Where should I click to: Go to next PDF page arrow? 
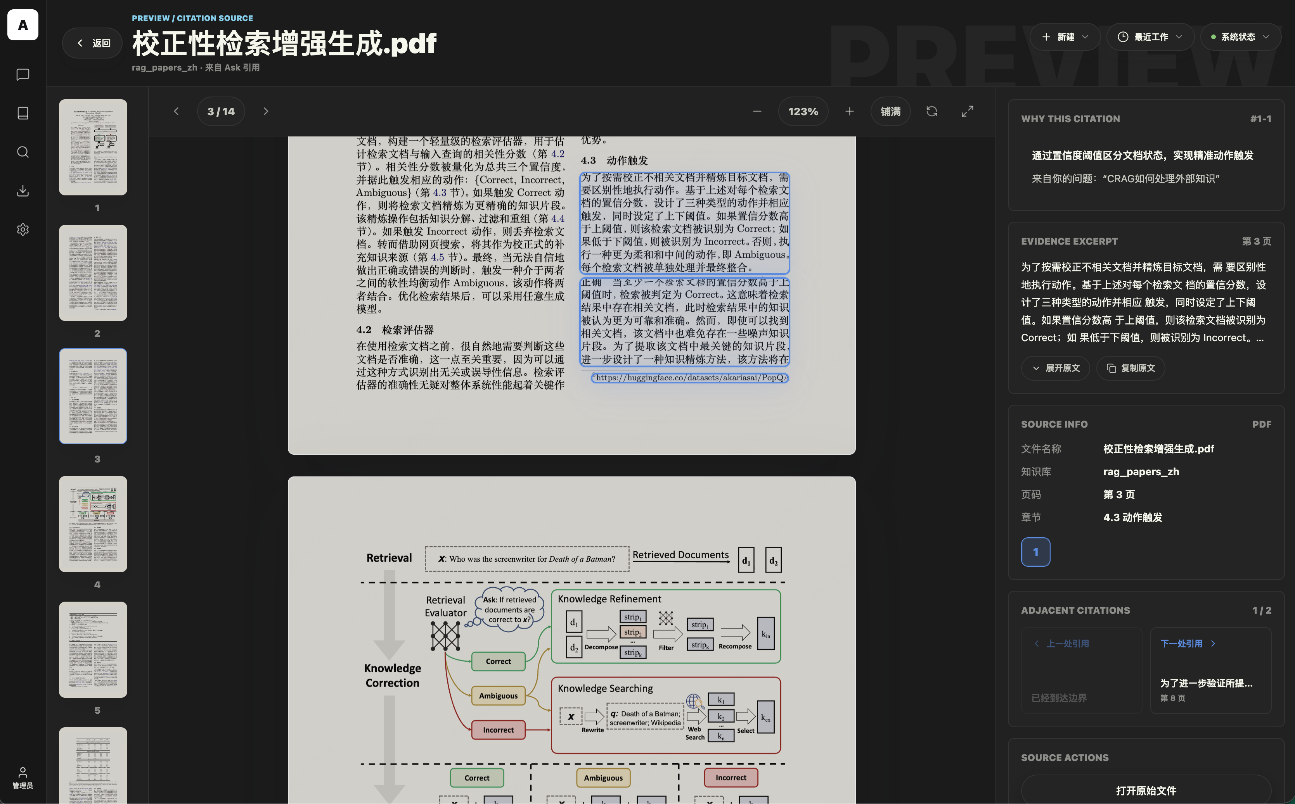coord(266,111)
